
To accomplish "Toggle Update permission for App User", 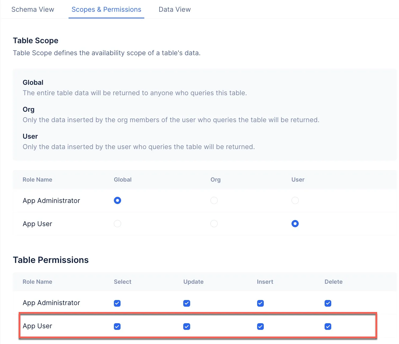I will [x=187, y=326].
